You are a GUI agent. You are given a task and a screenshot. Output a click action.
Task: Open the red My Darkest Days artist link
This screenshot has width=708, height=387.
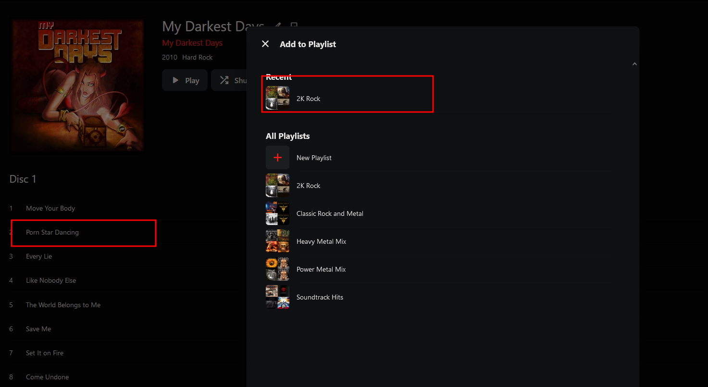(192, 43)
